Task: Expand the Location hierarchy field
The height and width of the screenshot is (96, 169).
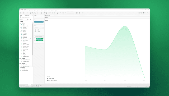Action: (x=21, y=28)
